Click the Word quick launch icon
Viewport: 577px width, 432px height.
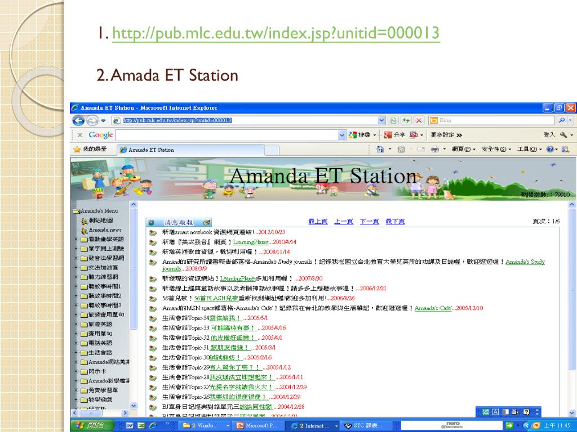130,425
